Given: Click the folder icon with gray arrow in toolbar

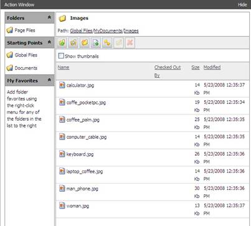Looking at the screenshot, I should [x=73, y=43].
